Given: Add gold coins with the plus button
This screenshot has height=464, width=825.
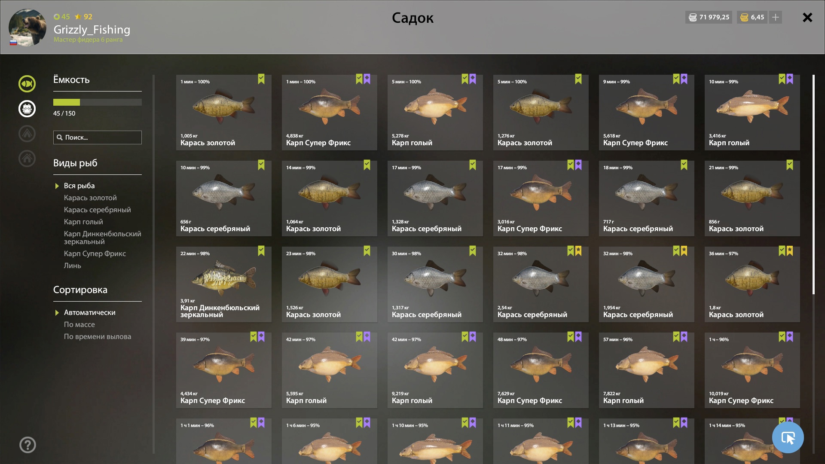Looking at the screenshot, I should pyautogui.click(x=776, y=17).
